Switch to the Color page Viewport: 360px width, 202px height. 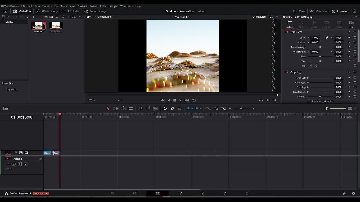pyautogui.click(x=202, y=193)
